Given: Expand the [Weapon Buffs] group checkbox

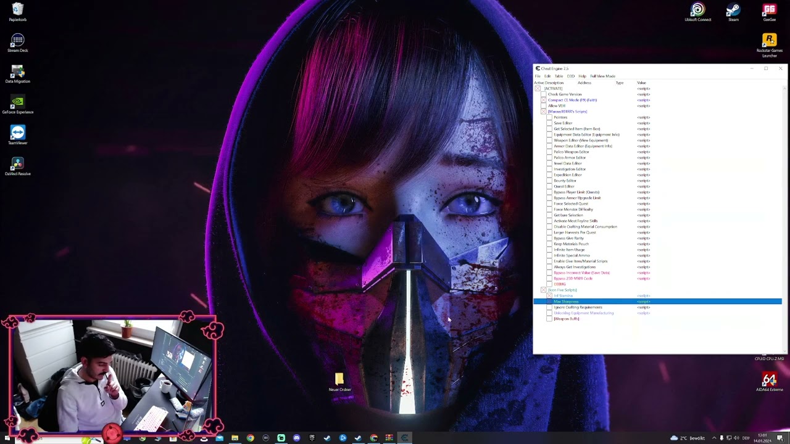Looking at the screenshot, I should (549, 319).
